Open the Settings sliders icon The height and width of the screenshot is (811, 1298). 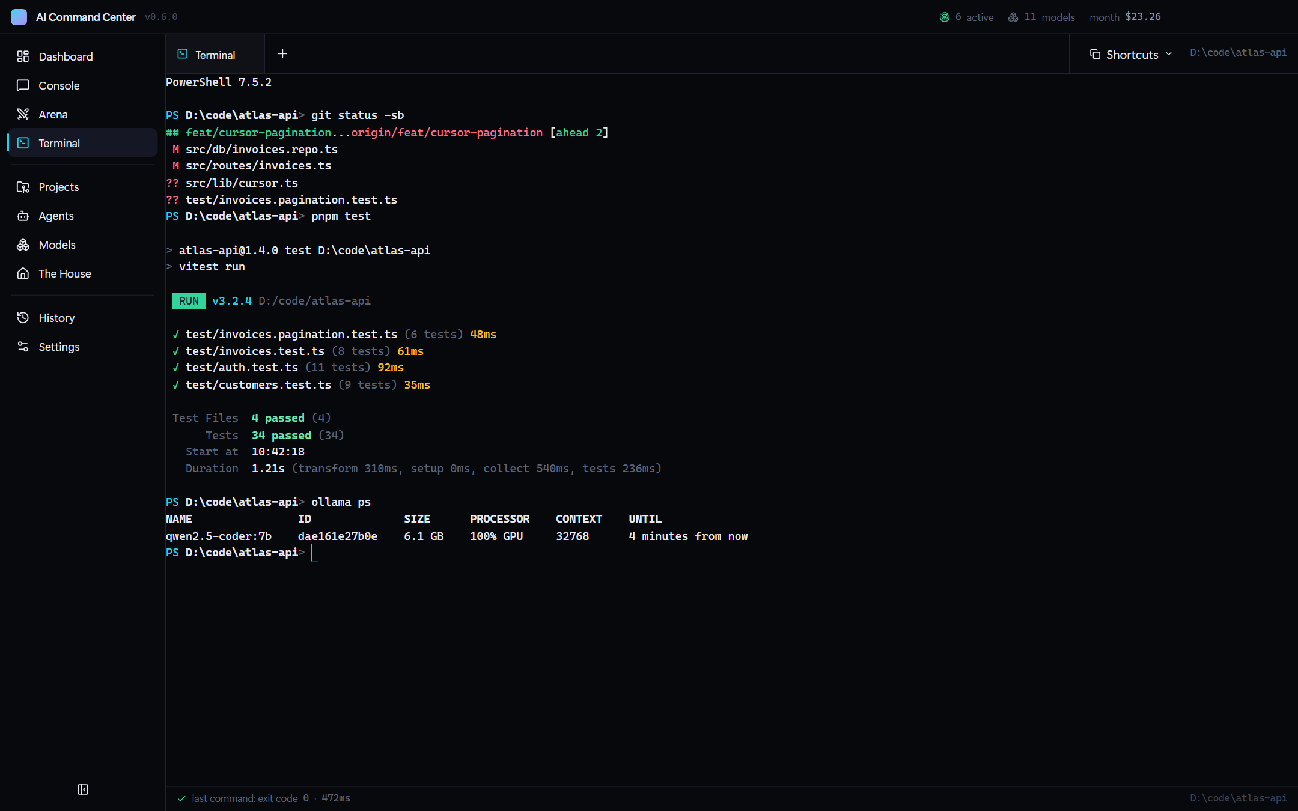click(23, 347)
